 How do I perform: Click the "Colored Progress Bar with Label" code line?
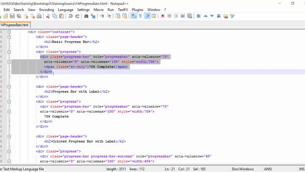coord(85,141)
